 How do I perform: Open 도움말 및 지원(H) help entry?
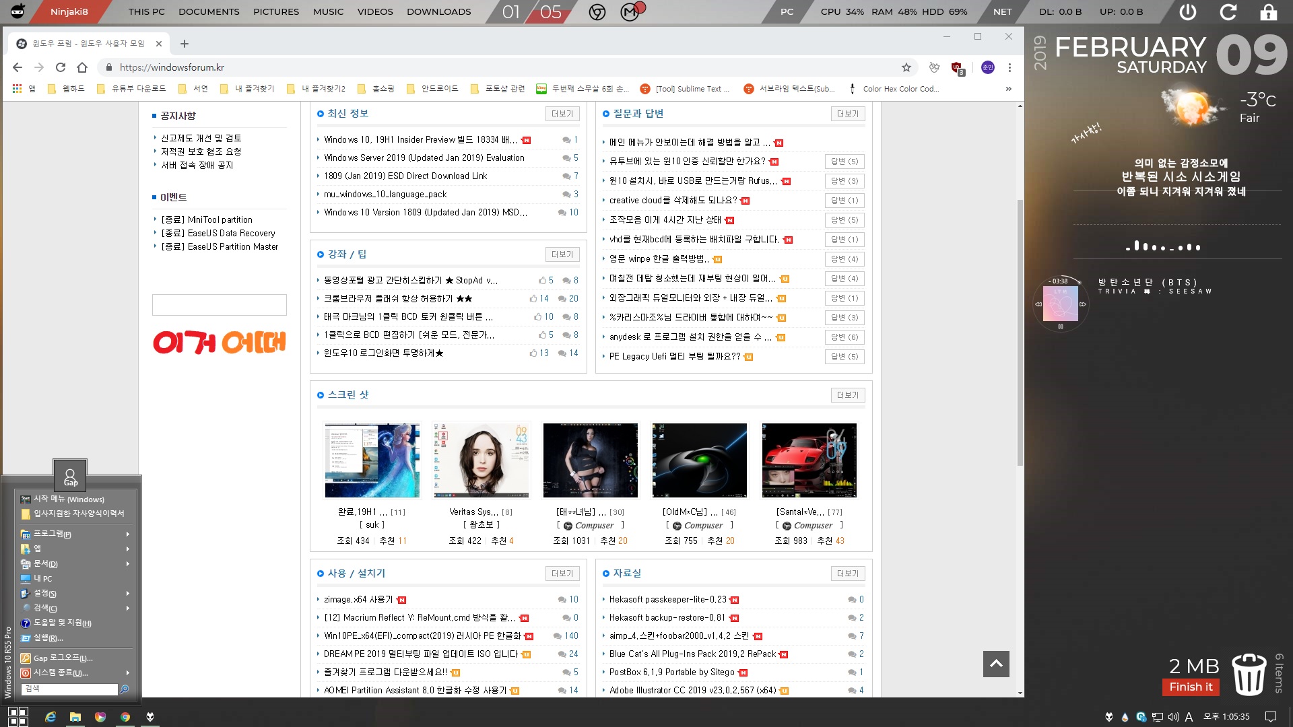[x=75, y=623]
